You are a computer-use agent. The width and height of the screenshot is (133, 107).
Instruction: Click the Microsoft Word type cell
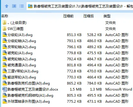119,89
